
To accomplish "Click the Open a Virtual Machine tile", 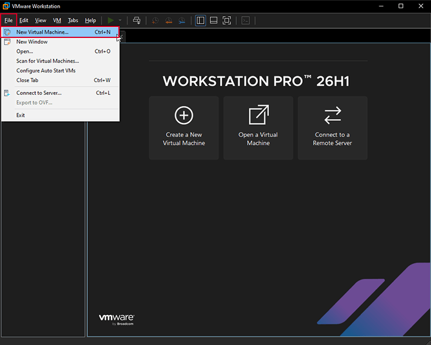I will pyautogui.click(x=258, y=128).
